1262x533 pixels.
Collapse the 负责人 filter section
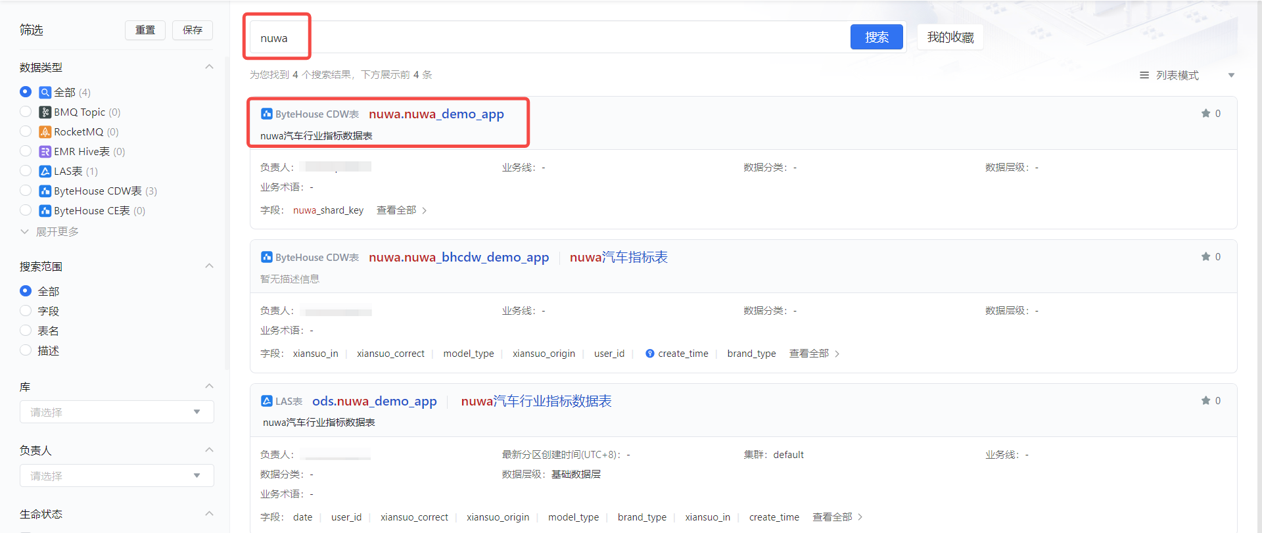[209, 450]
